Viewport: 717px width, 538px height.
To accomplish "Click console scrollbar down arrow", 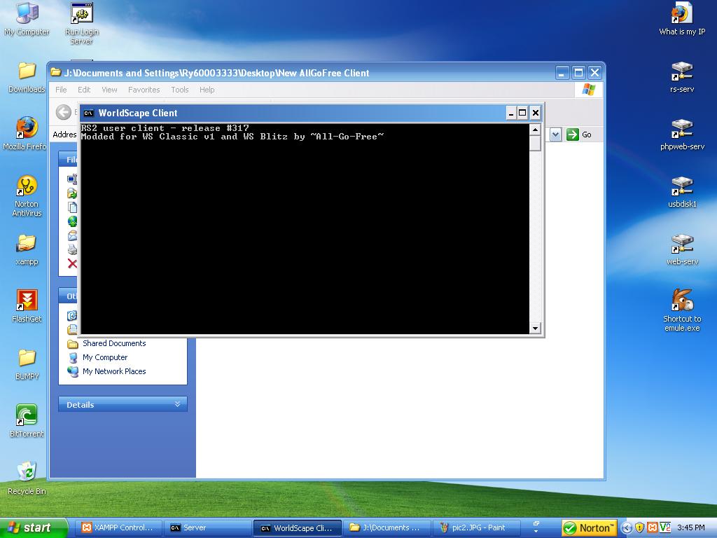I will (x=535, y=328).
